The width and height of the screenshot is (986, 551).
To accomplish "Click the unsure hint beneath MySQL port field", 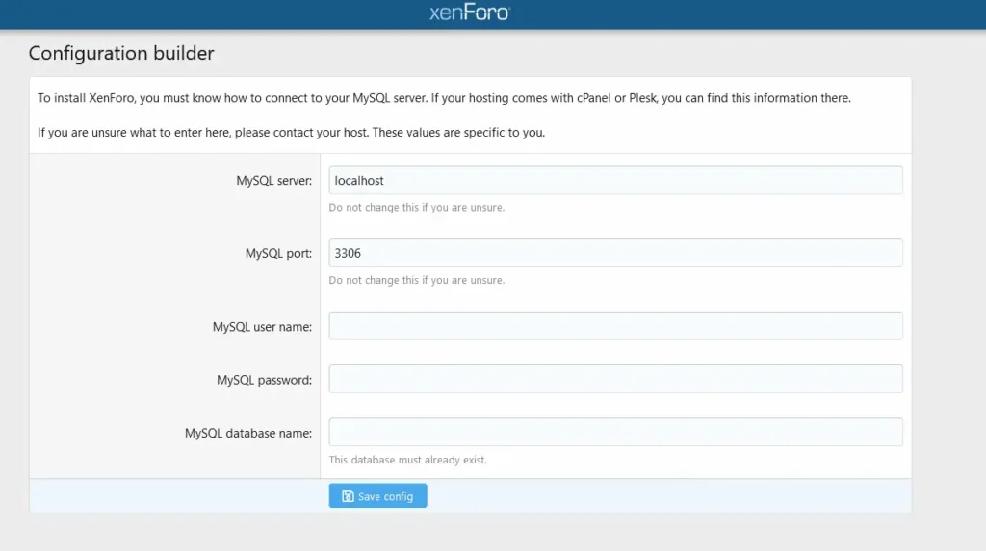I will tap(416, 280).
